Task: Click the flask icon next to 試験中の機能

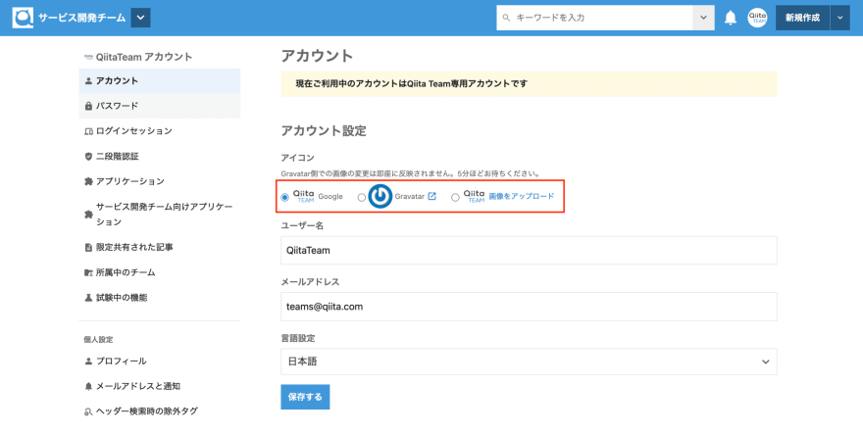Action: [x=88, y=298]
